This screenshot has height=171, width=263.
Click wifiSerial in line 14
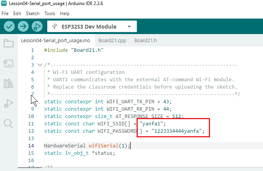click(104, 145)
